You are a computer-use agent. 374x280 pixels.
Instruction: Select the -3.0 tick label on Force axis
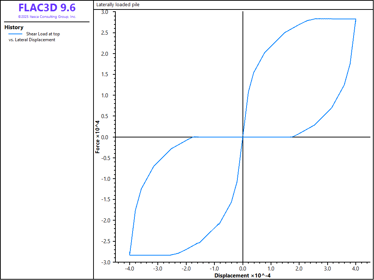pyautogui.click(x=104, y=262)
